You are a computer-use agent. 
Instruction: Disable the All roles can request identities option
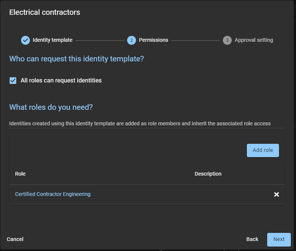pyautogui.click(x=13, y=80)
